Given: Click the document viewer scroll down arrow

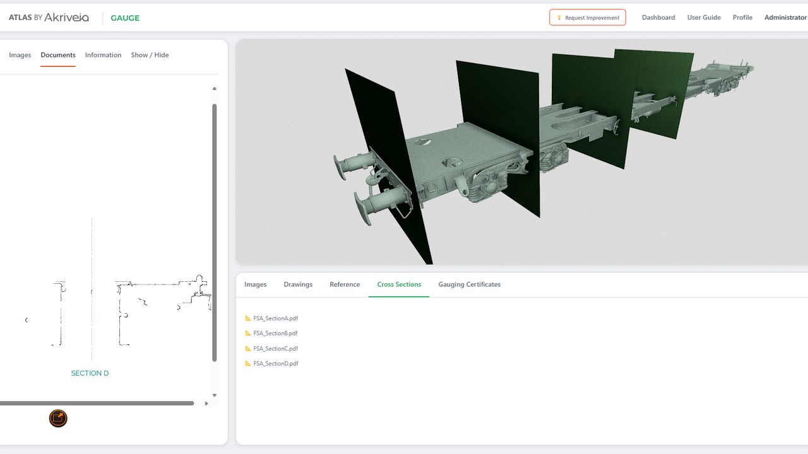Looking at the screenshot, I should [x=215, y=395].
